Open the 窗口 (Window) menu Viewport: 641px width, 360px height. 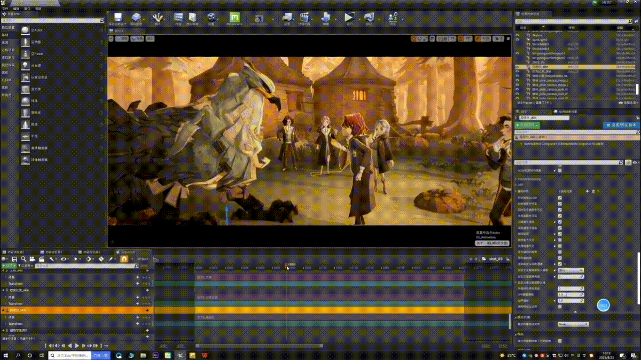27,9
